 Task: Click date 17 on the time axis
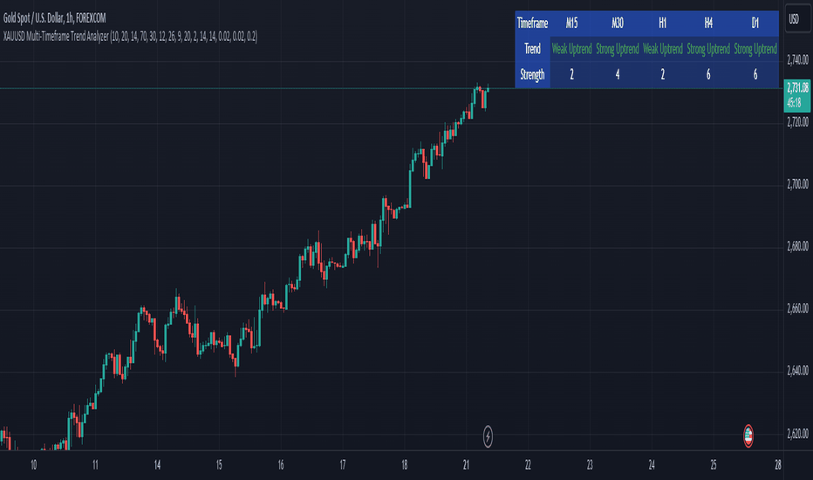point(343,465)
